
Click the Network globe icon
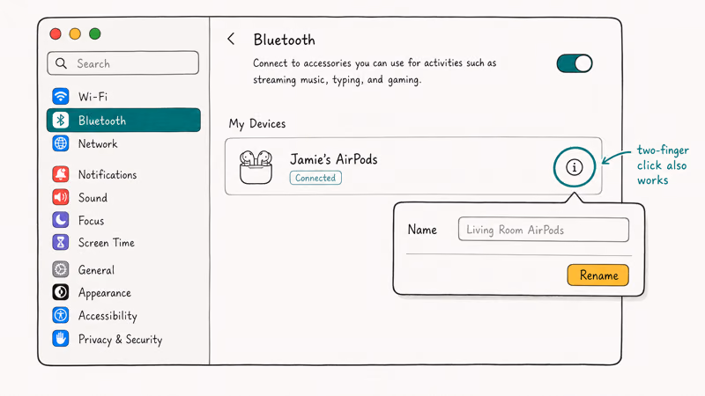pos(61,143)
